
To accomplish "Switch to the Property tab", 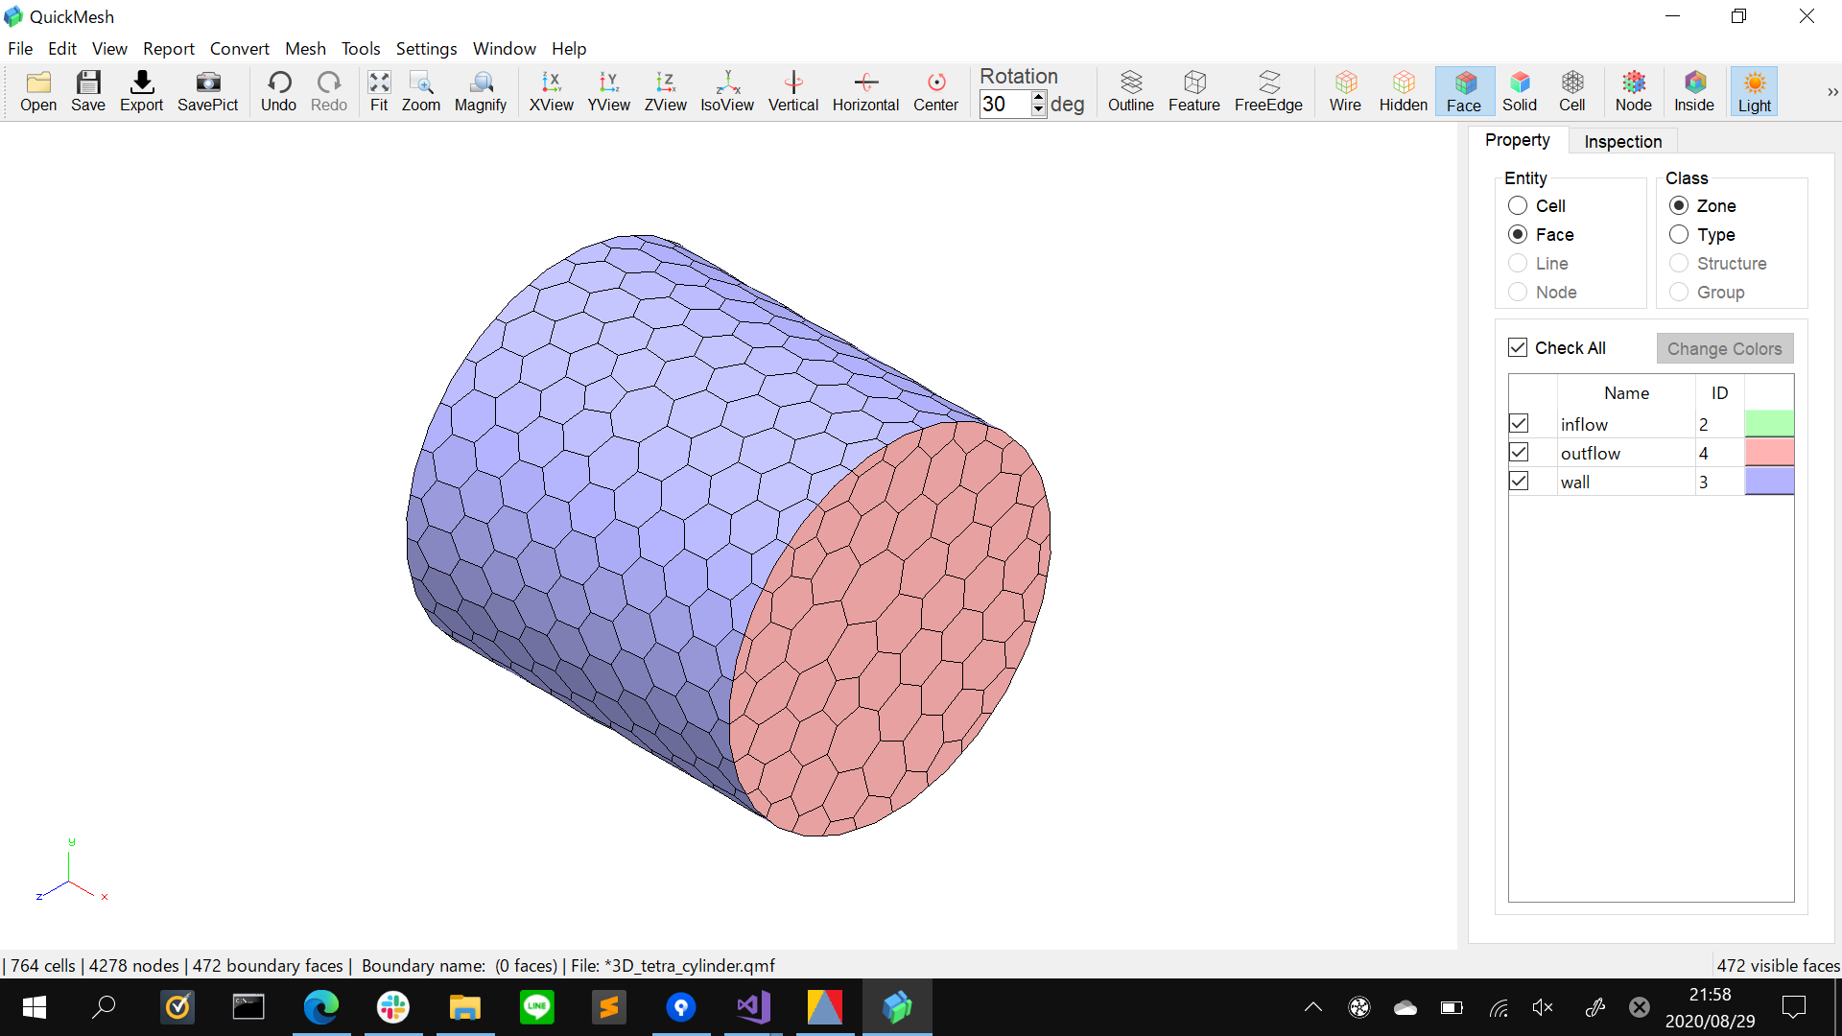I will pos(1518,140).
